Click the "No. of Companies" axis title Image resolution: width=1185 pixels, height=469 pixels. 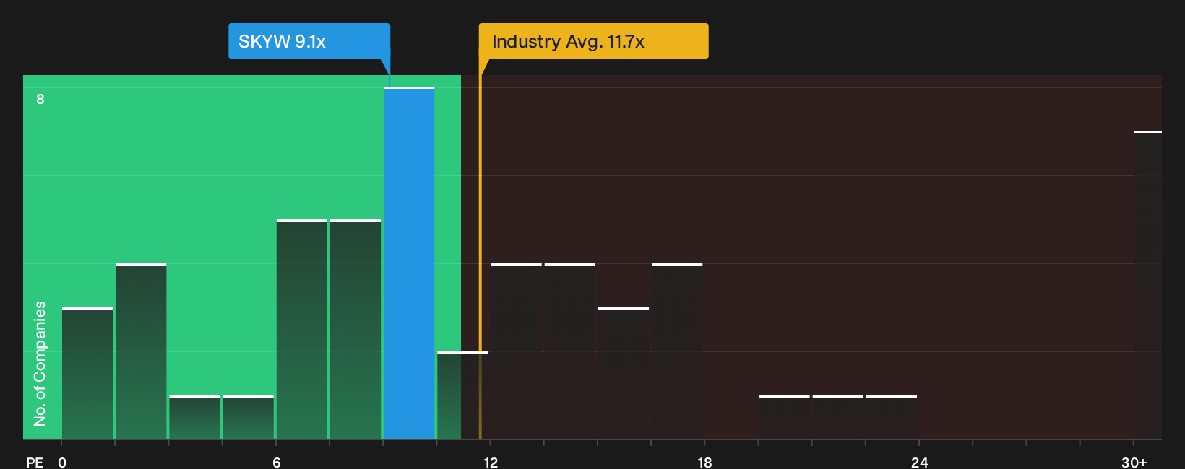[x=40, y=363]
